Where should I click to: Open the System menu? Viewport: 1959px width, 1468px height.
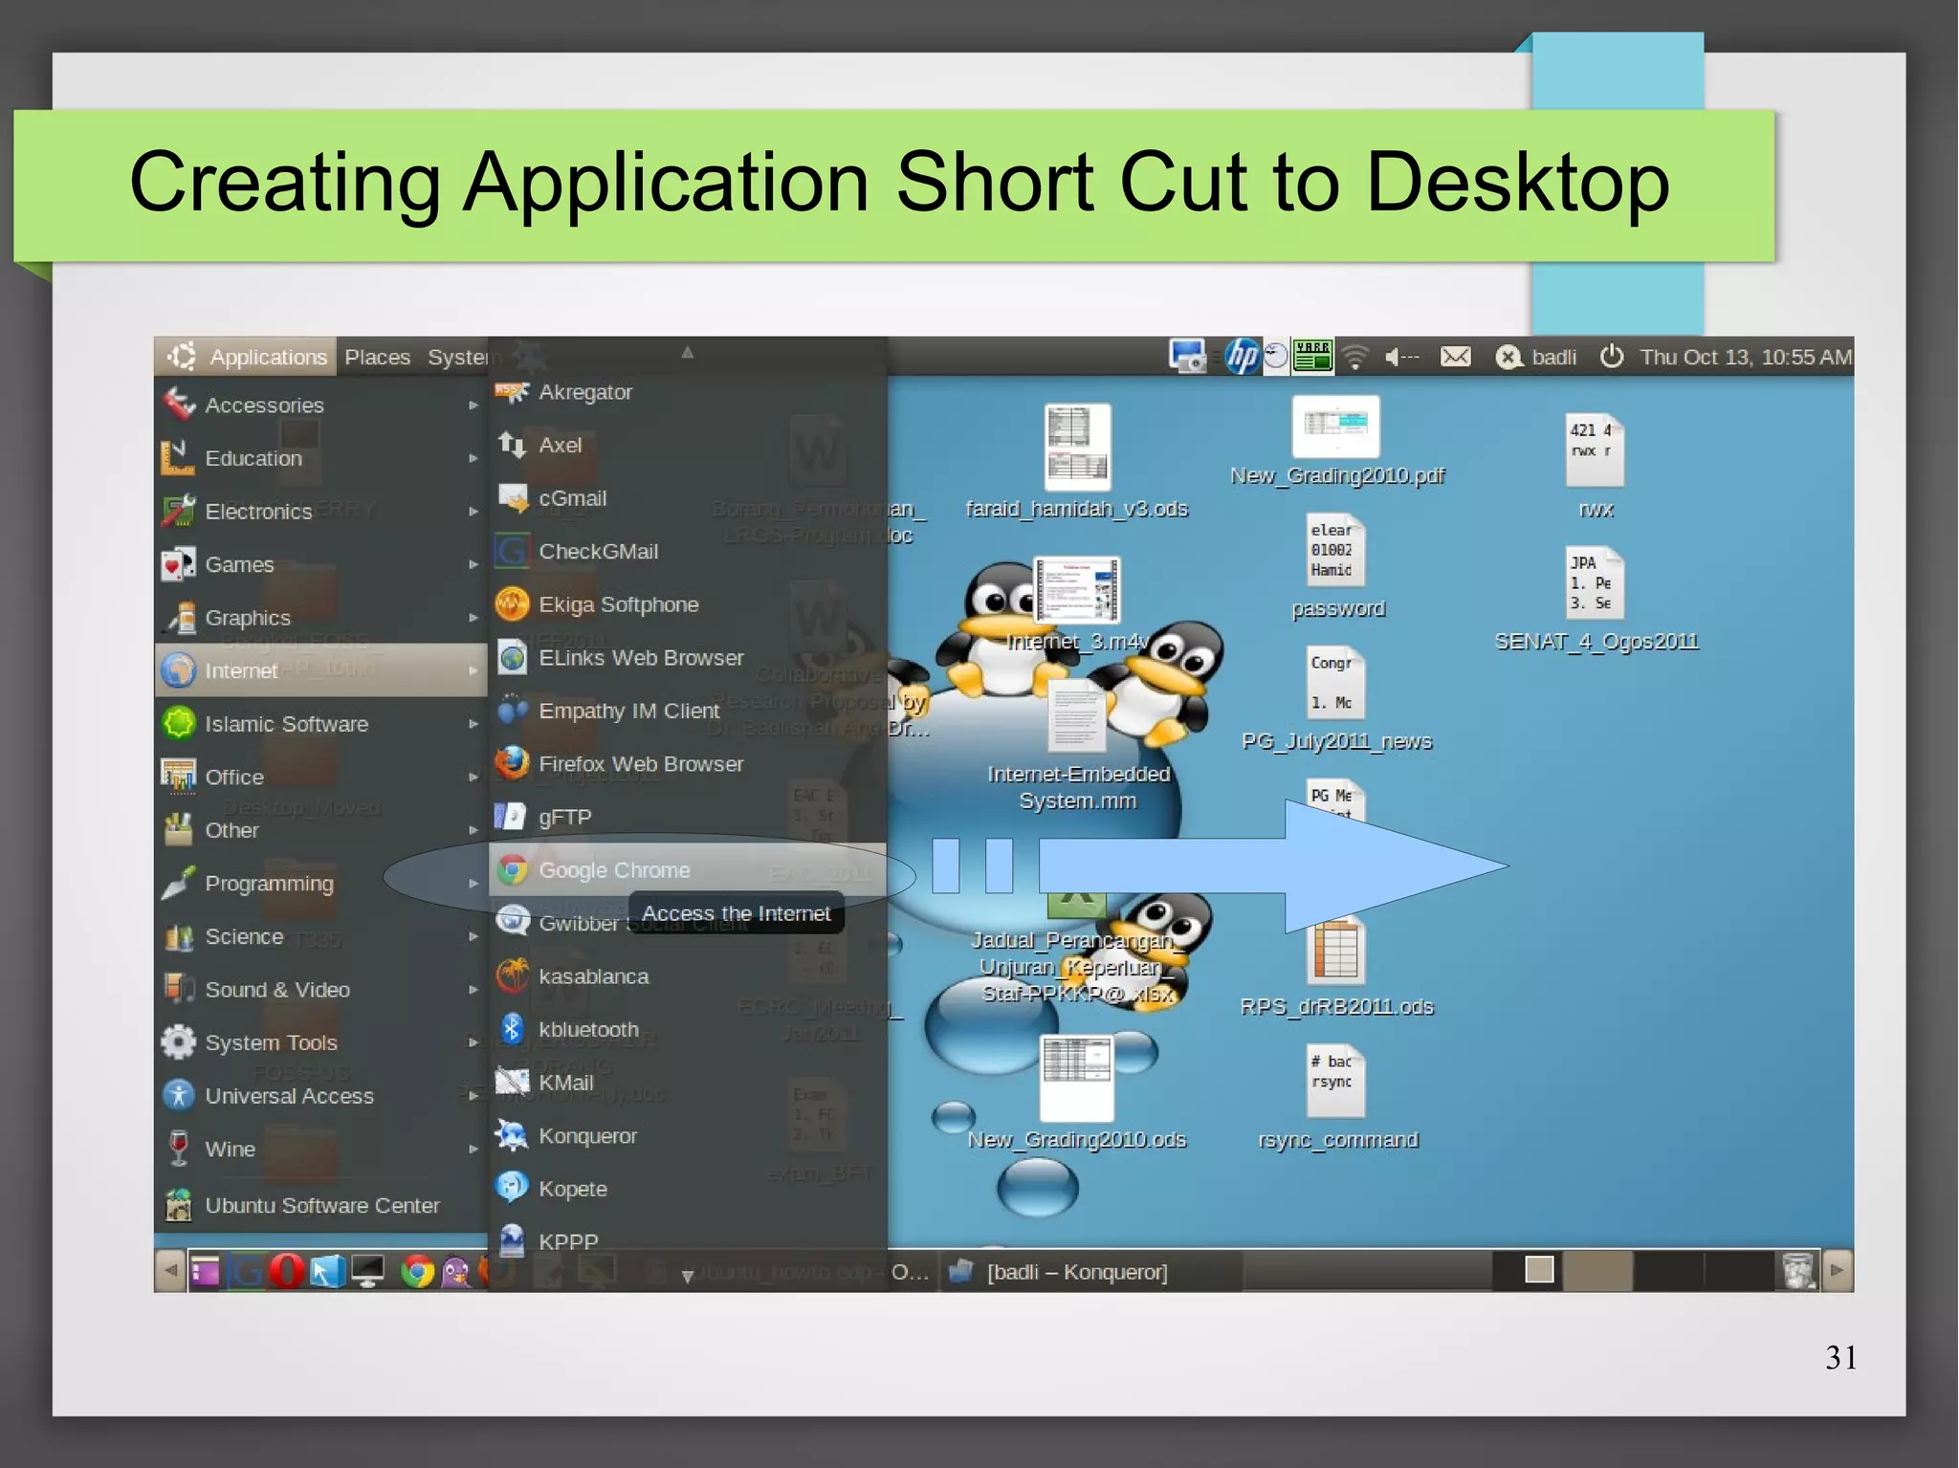pyautogui.click(x=458, y=357)
